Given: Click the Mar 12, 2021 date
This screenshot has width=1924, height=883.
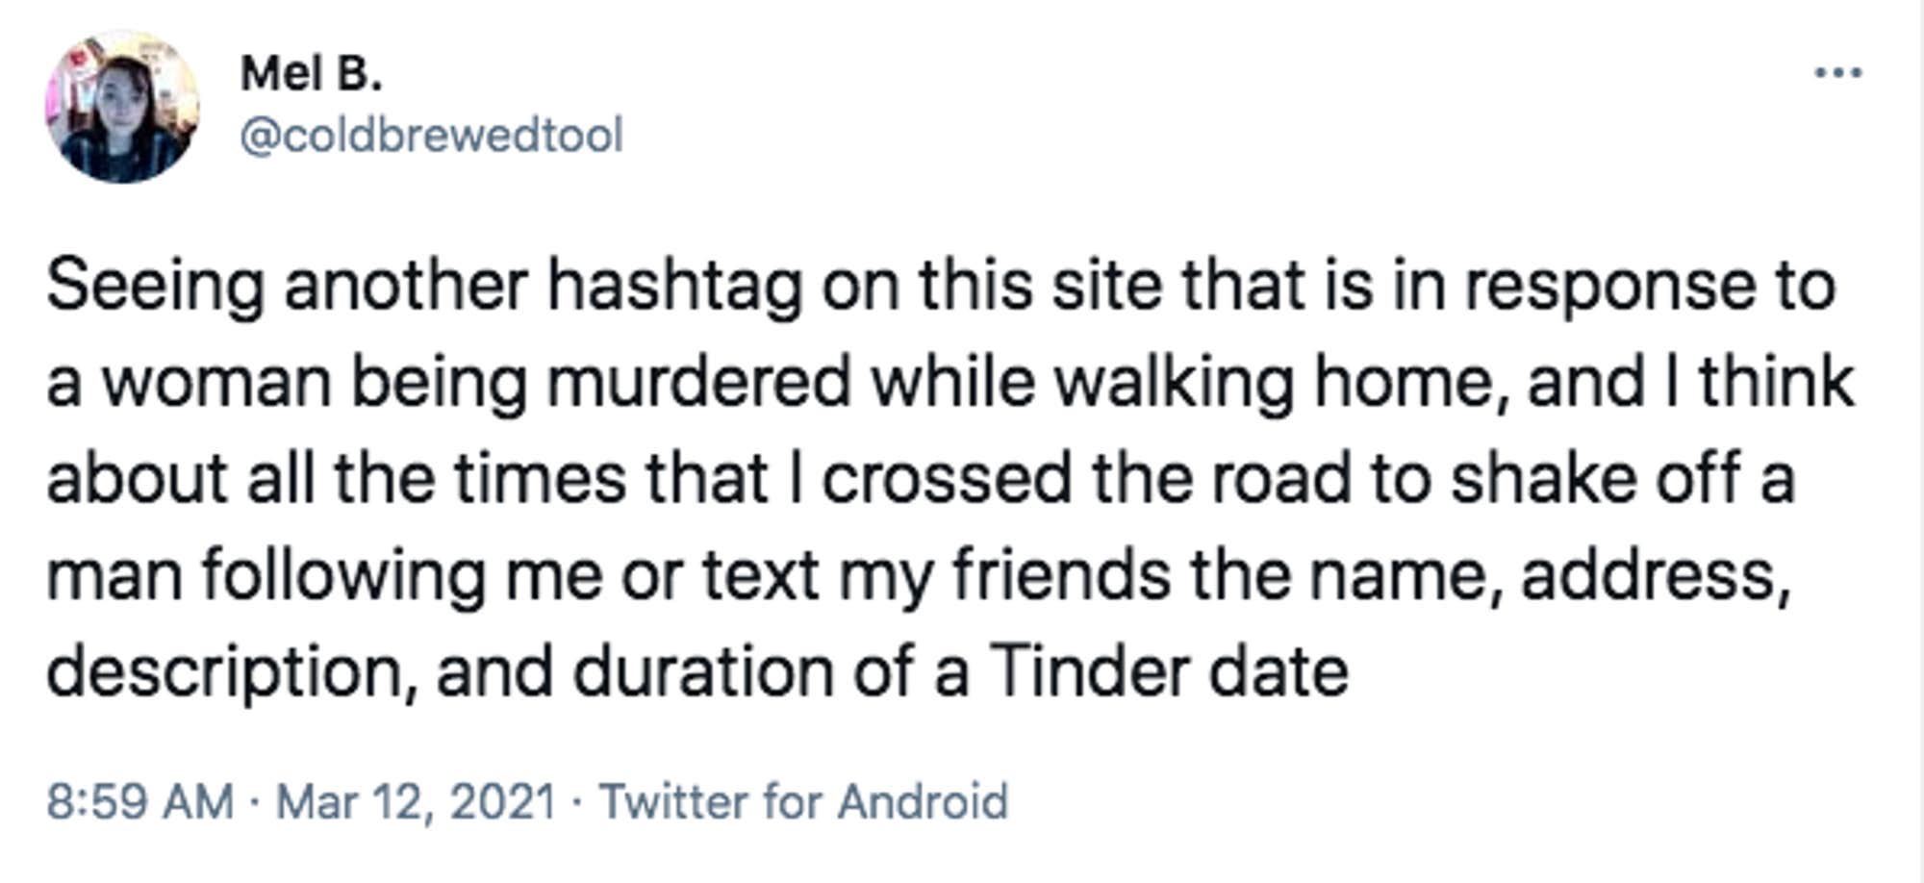Looking at the screenshot, I should click(416, 801).
